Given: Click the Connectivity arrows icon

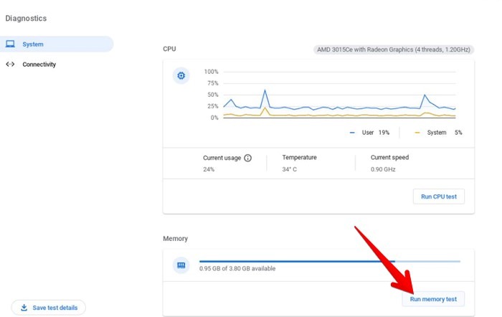Looking at the screenshot, I should click(10, 64).
